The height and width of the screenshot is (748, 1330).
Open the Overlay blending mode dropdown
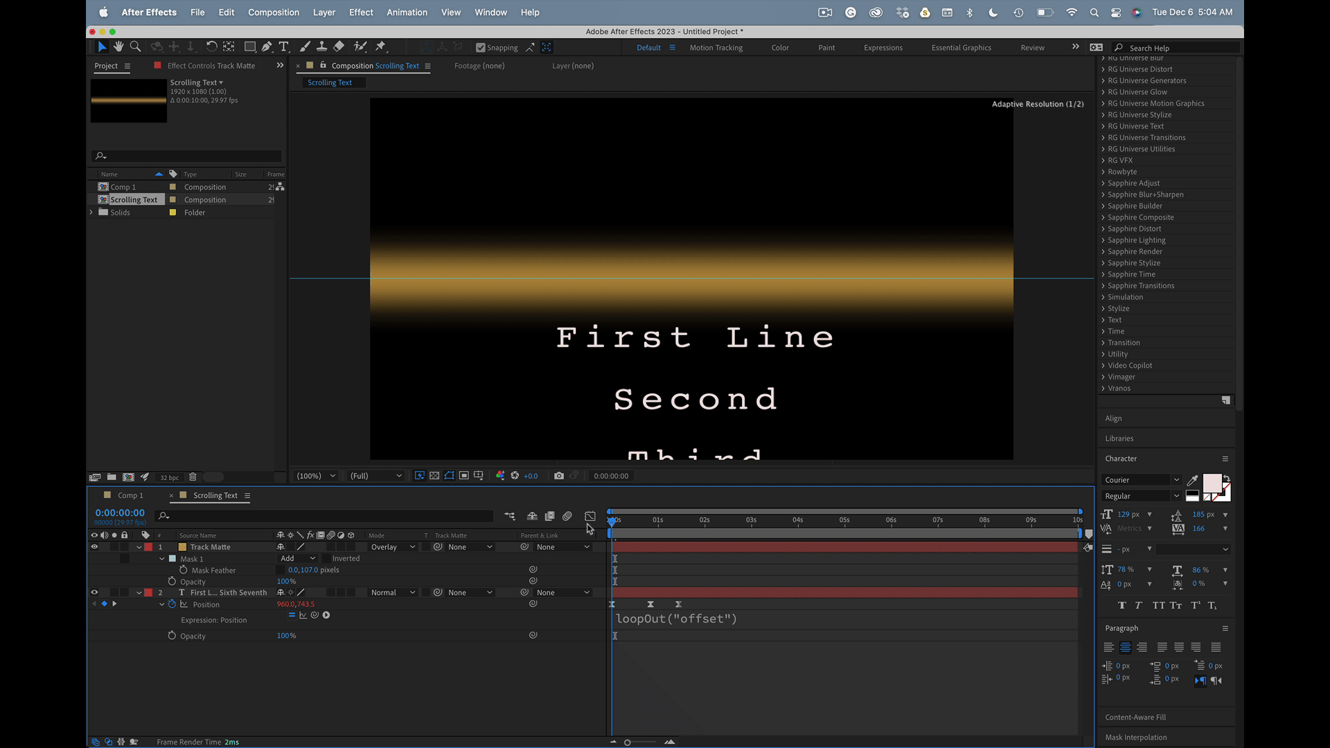pyautogui.click(x=393, y=546)
